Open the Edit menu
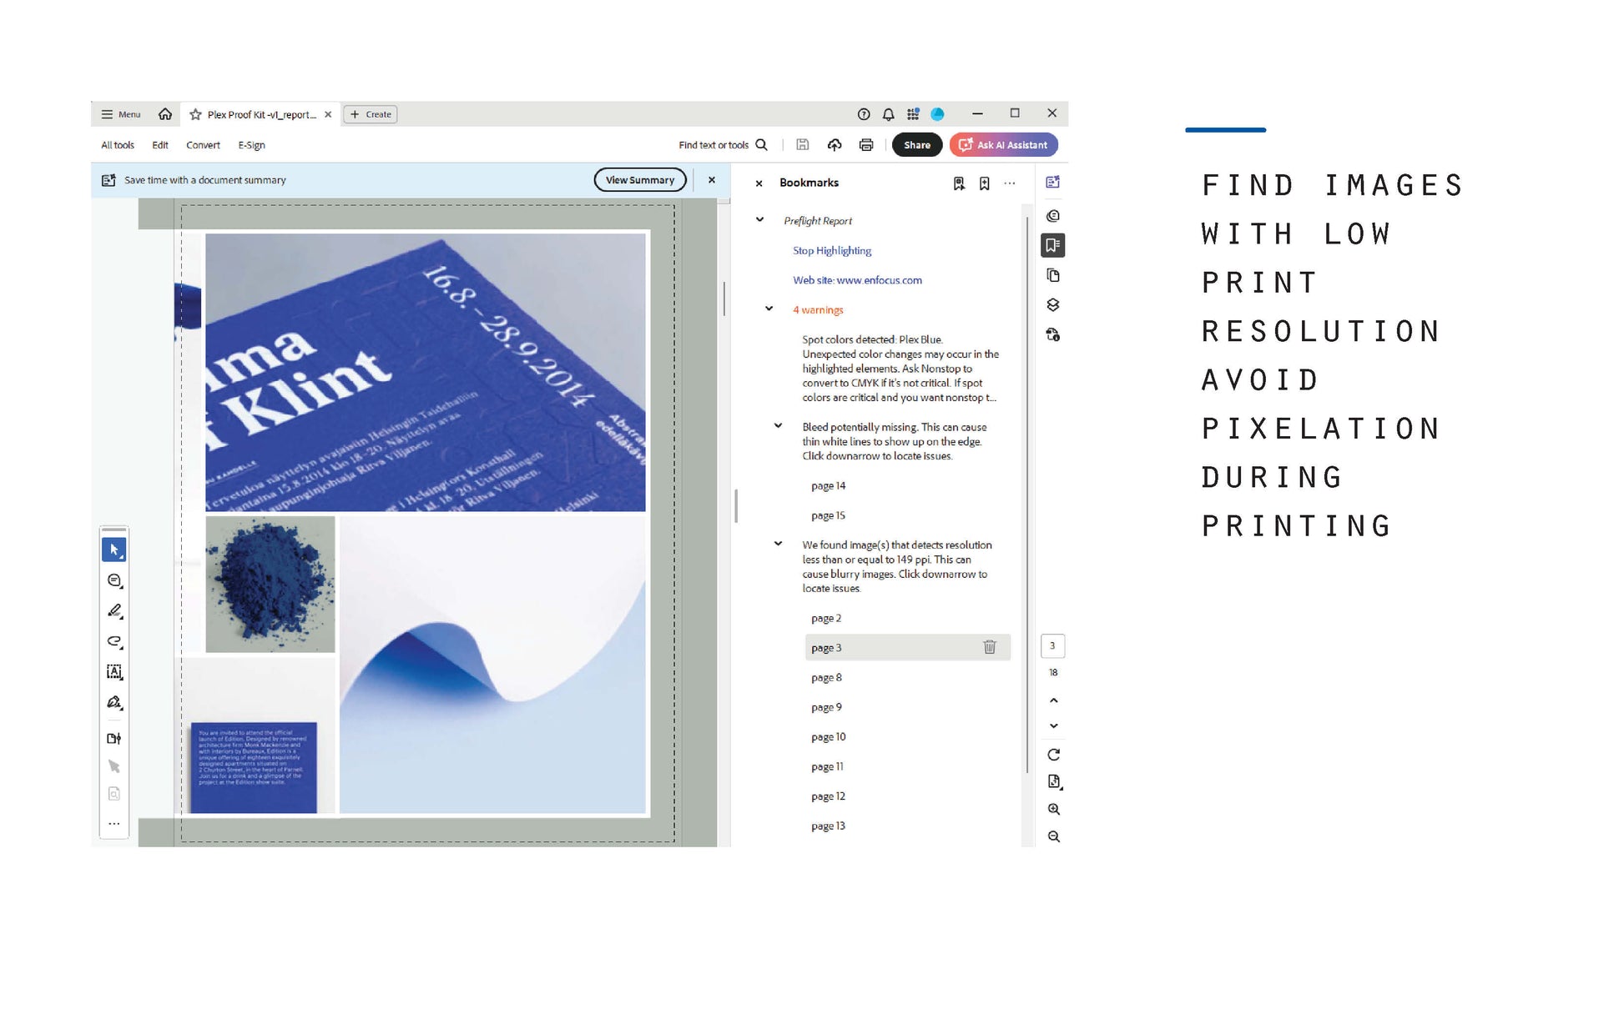This screenshot has height=1014, width=1624. pyautogui.click(x=160, y=145)
